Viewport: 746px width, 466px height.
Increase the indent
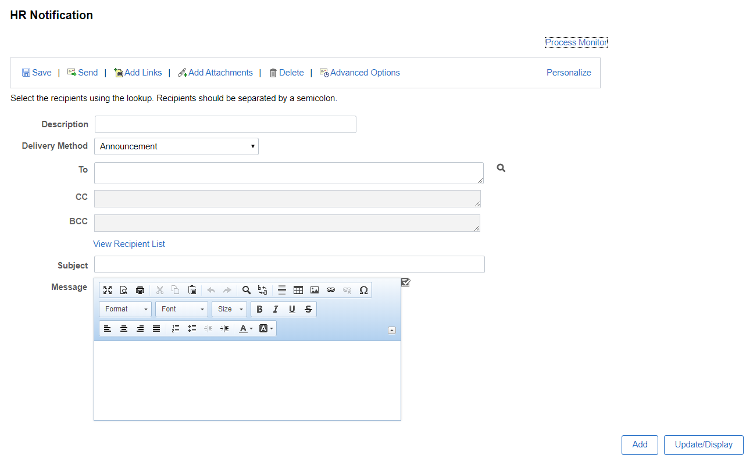tap(224, 329)
